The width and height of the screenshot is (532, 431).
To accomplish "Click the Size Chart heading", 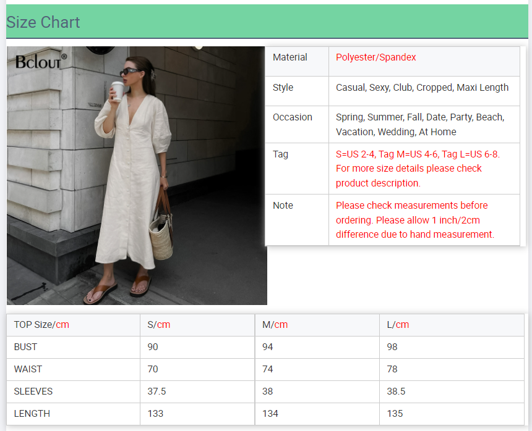I will click(43, 23).
